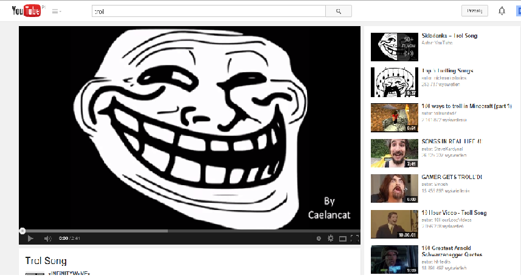This screenshot has height=278, width=521.
Task: Click the magnifying glass search button
Action: [339, 12]
